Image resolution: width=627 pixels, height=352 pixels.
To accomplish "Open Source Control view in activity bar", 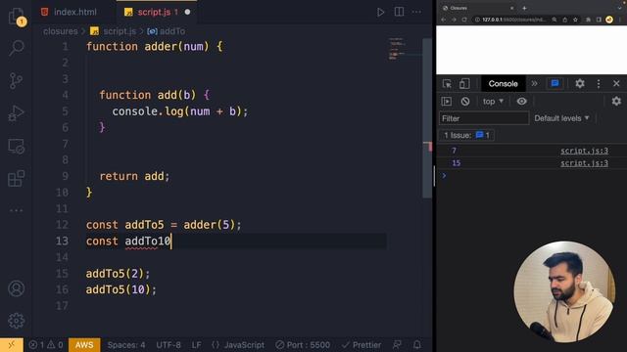I will click(x=16, y=80).
